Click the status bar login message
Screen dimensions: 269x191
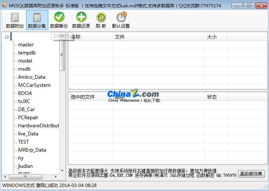point(49,185)
